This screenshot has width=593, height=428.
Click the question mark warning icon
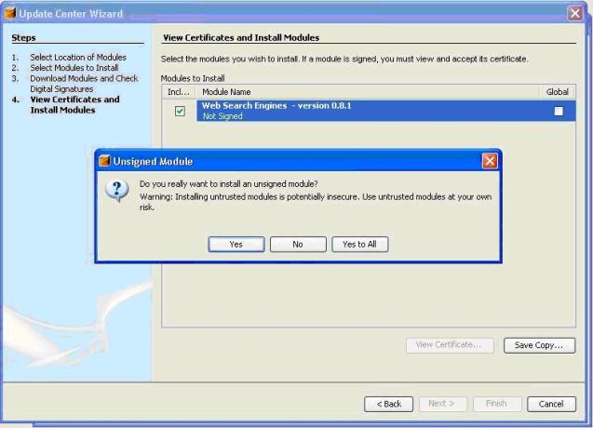click(x=117, y=190)
